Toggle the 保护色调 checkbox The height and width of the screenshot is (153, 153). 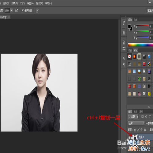[23, 10]
